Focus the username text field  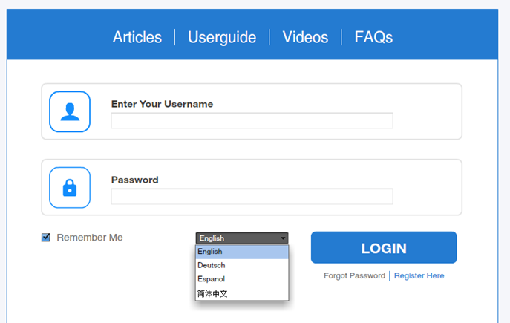coord(252,121)
